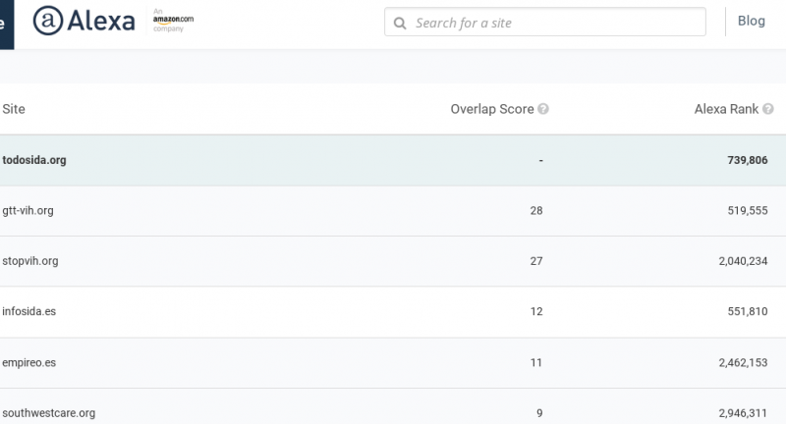Open the empireo.es site entry
This screenshot has width=786, height=424.
point(29,362)
